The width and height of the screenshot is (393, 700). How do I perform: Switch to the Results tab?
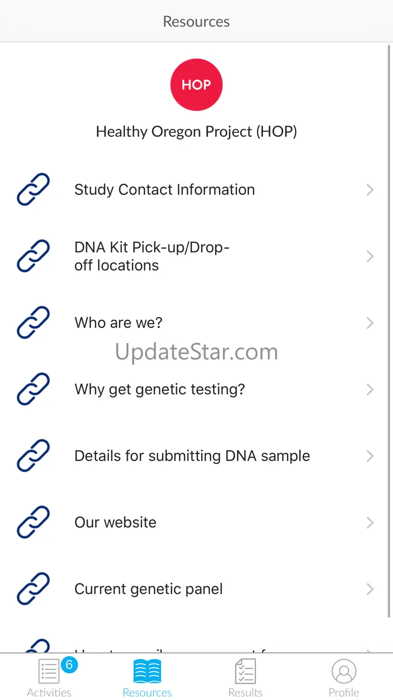(x=245, y=678)
